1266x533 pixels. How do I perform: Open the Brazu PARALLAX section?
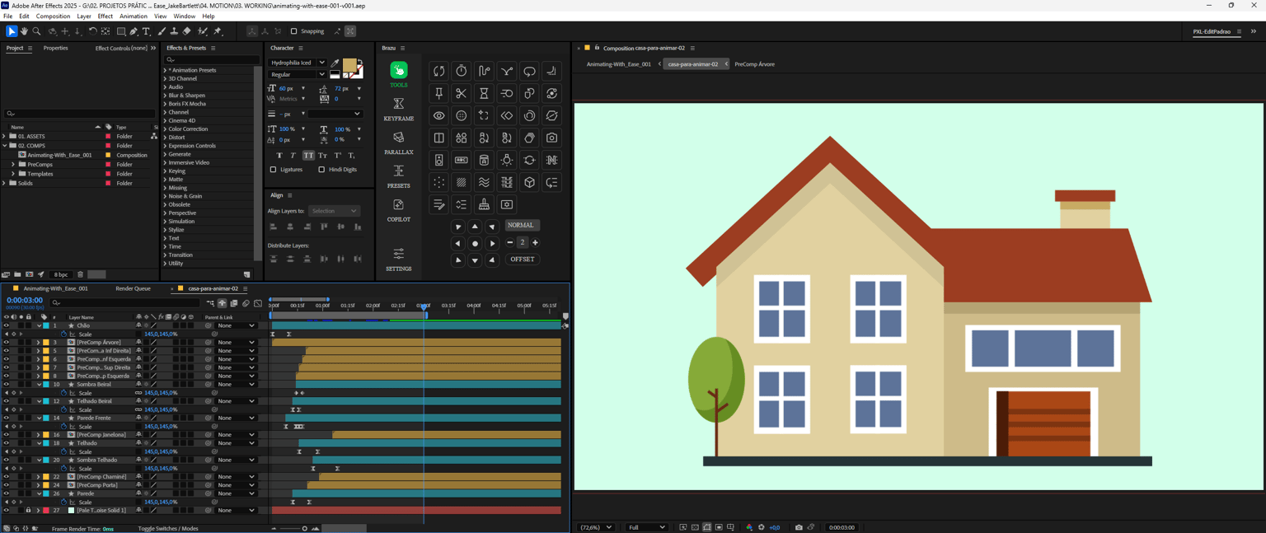click(x=399, y=143)
